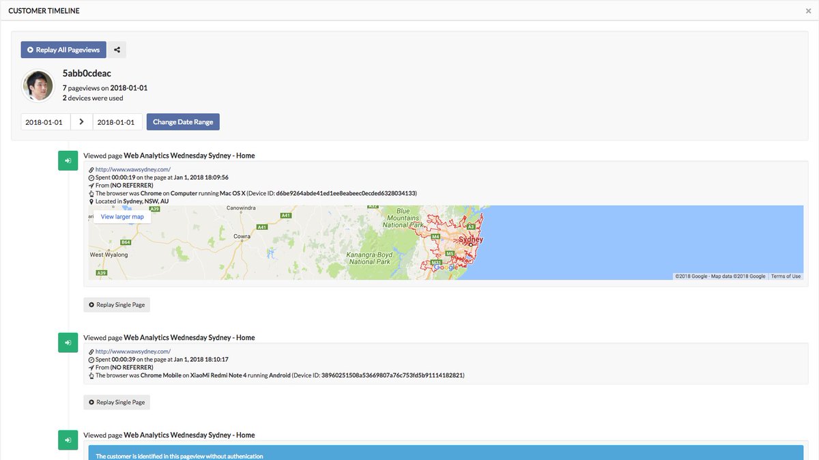Click Terms of Use on the map
Image resolution: width=819 pixels, height=460 pixels.
click(x=786, y=276)
